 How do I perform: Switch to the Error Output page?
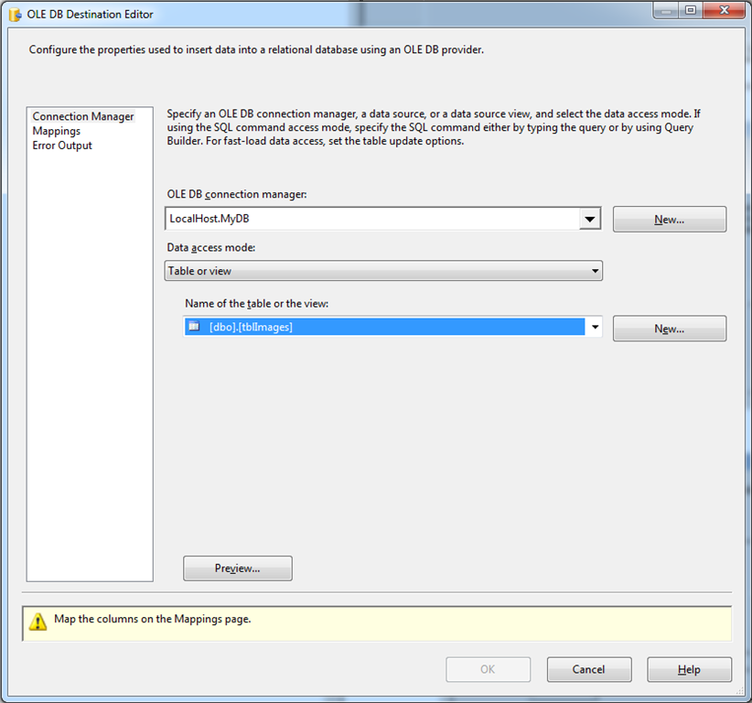pyautogui.click(x=61, y=145)
